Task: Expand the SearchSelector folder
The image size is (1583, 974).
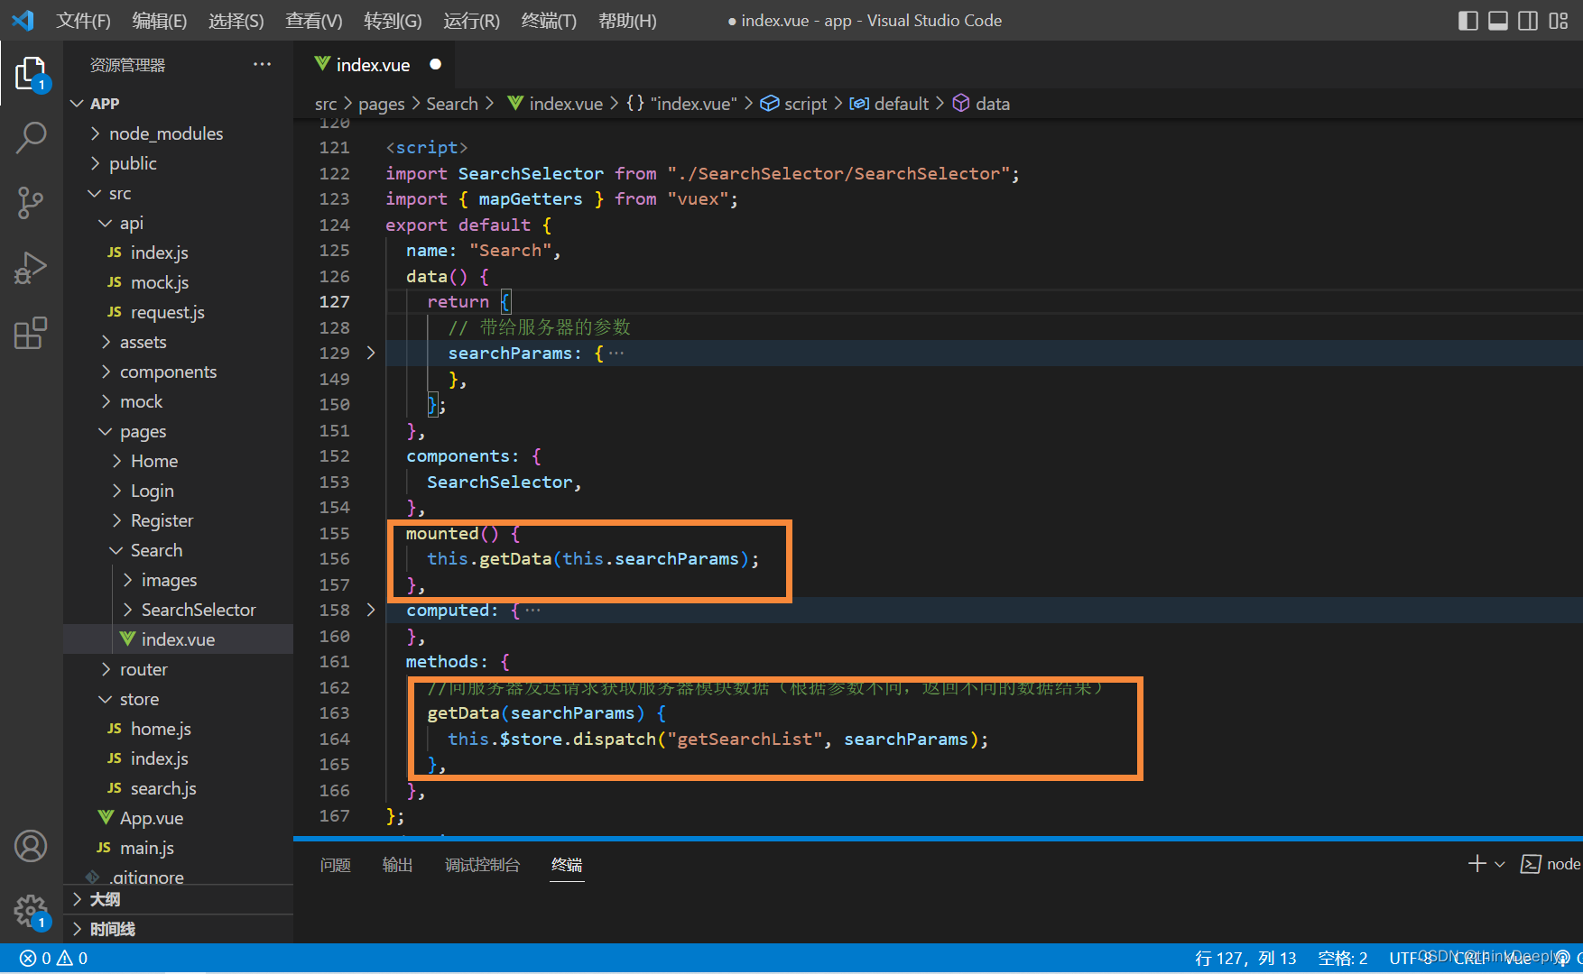Action: (179, 610)
